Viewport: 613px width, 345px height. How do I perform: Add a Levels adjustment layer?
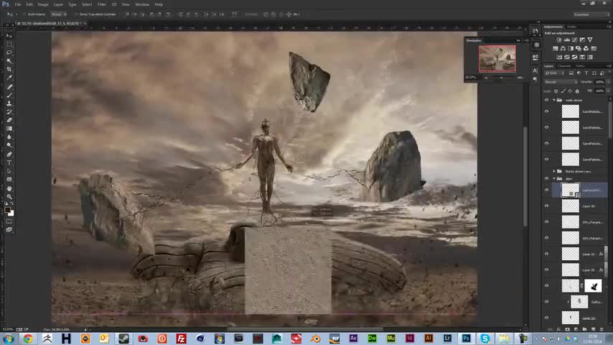click(x=567, y=40)
